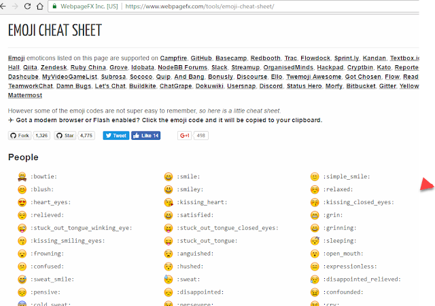Open the Campfire link
The image size is (435, 306).
[173, 58]
